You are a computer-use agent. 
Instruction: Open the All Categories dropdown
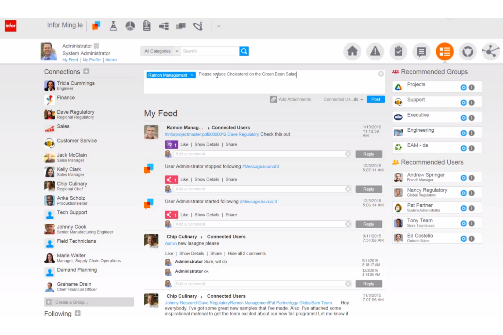pyautogui.click(x=160, y=51)
